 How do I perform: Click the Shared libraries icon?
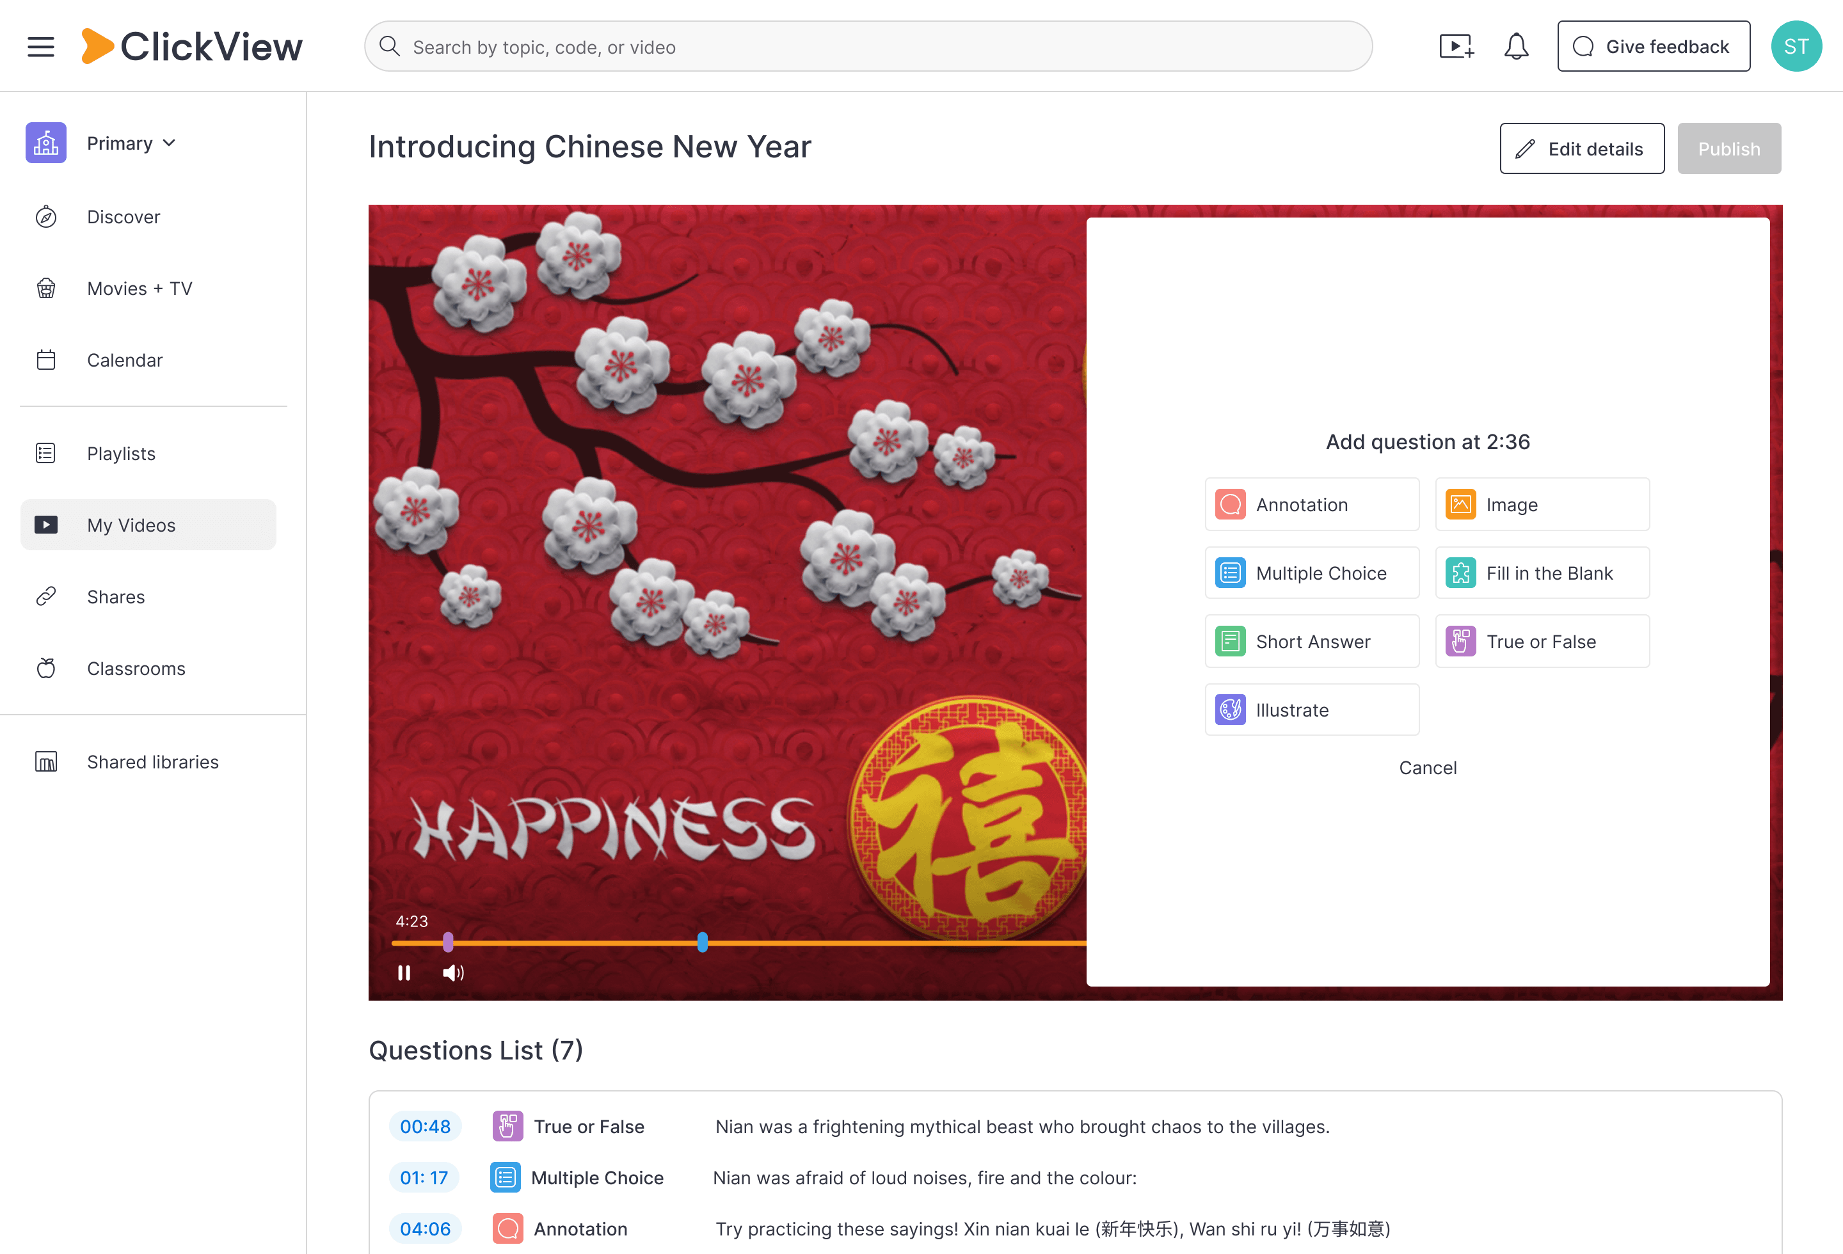(46, 762)
